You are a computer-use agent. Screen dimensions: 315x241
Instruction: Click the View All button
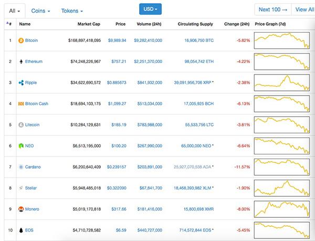[304, 9]
